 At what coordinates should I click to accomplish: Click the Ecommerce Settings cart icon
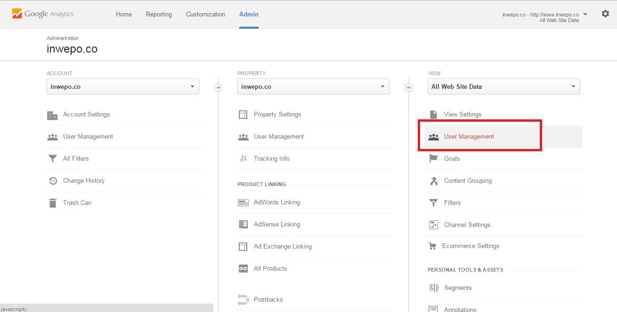tap(432, 246)
